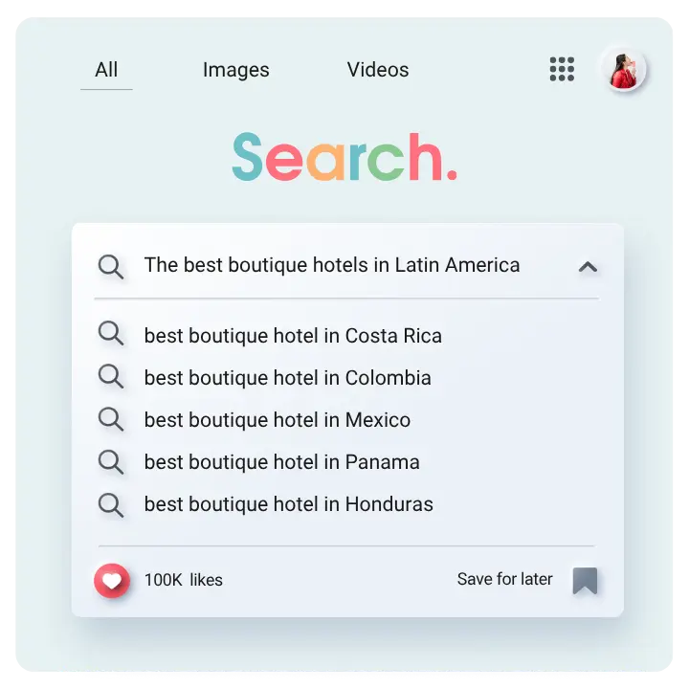Click search icon beside Costa Rica suggestion
This screenshot has height=689, width=689.
click(x=111, y=334)
